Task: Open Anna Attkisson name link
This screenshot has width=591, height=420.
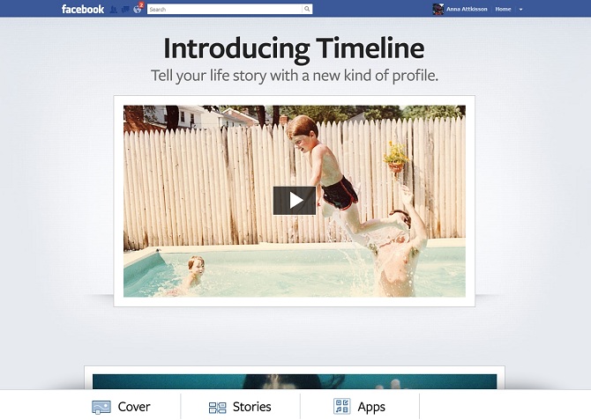Action: click(467, 9)
